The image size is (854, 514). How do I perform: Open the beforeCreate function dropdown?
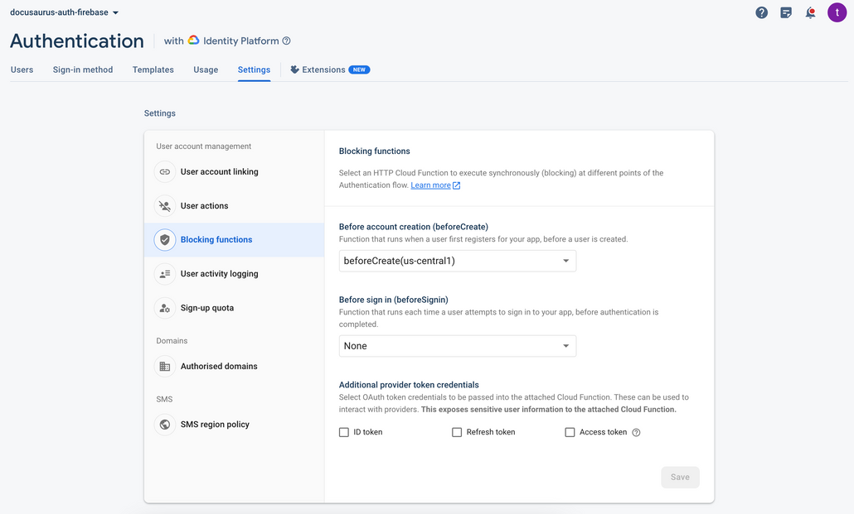coord(457,260)
